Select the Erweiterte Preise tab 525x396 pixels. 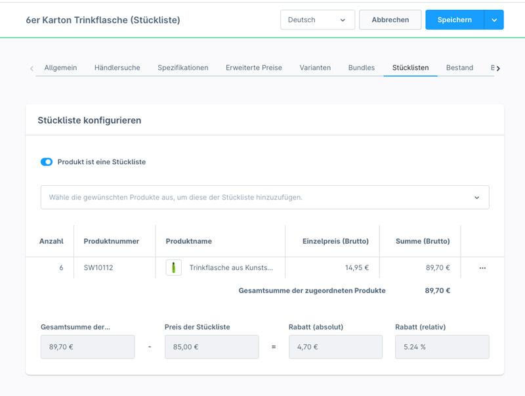(253, 68)
